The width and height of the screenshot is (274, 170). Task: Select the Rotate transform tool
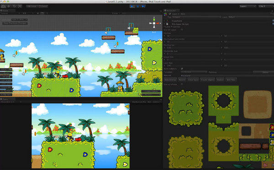tap(14, 6)
